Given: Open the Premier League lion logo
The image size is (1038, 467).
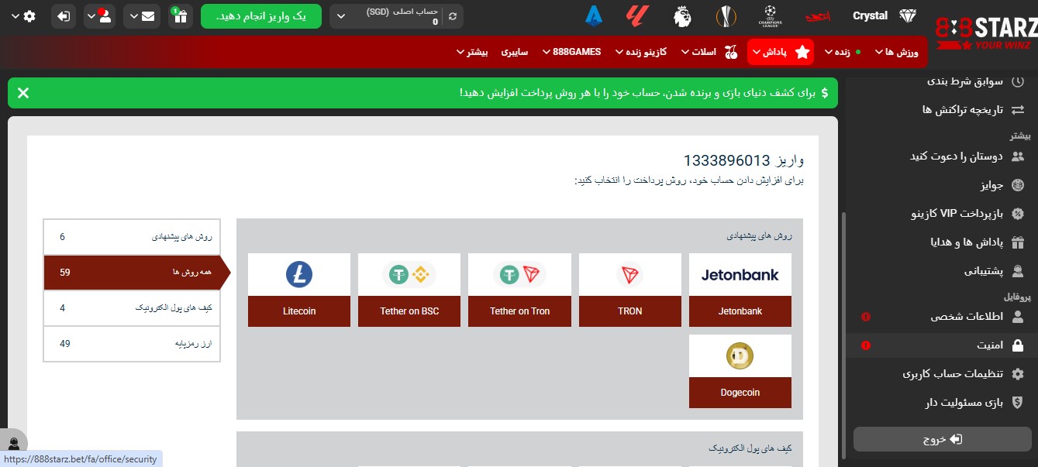Looking at the screenshot, I should coord(682,15).
